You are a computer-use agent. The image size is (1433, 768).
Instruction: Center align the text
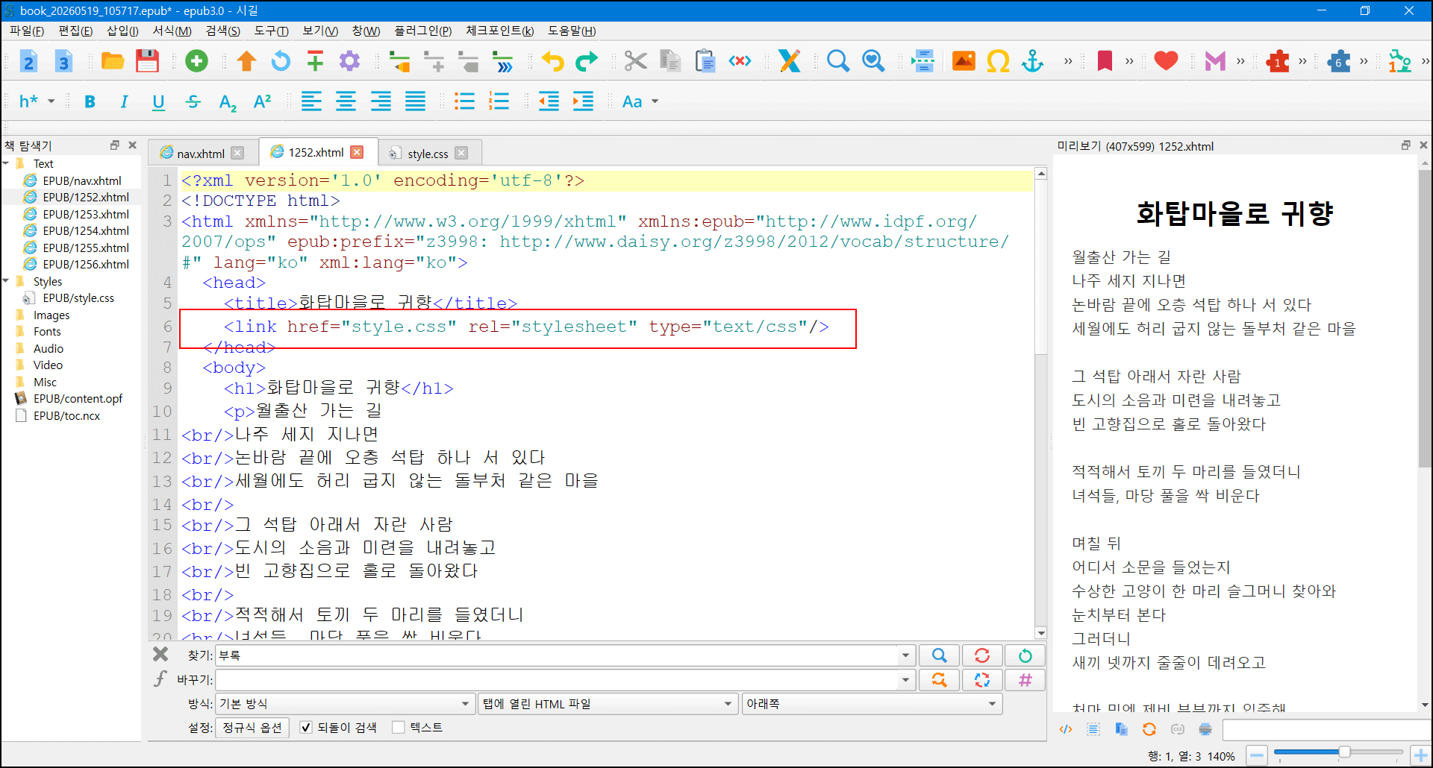point(346,101)
